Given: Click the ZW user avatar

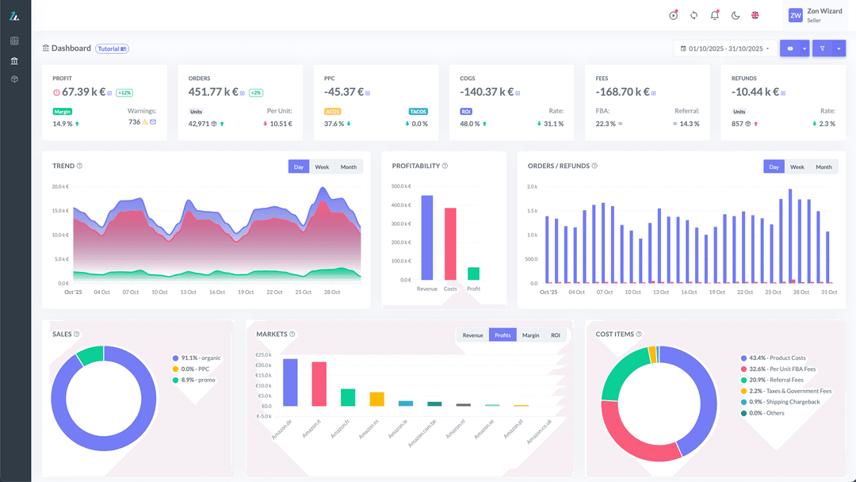Looking at the screenshot, I should (x=796, y=15).
